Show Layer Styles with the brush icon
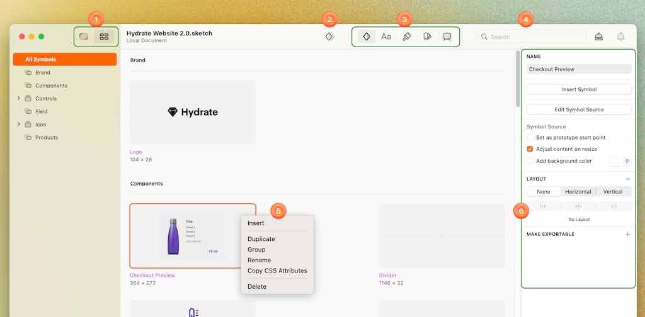The width and height of the screenshot is (645, 317). click(406, 36)
